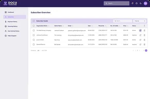Select Subscriber in the sidebar
Viewport: 150px width, 99px height.
click(x=15, y=17)
